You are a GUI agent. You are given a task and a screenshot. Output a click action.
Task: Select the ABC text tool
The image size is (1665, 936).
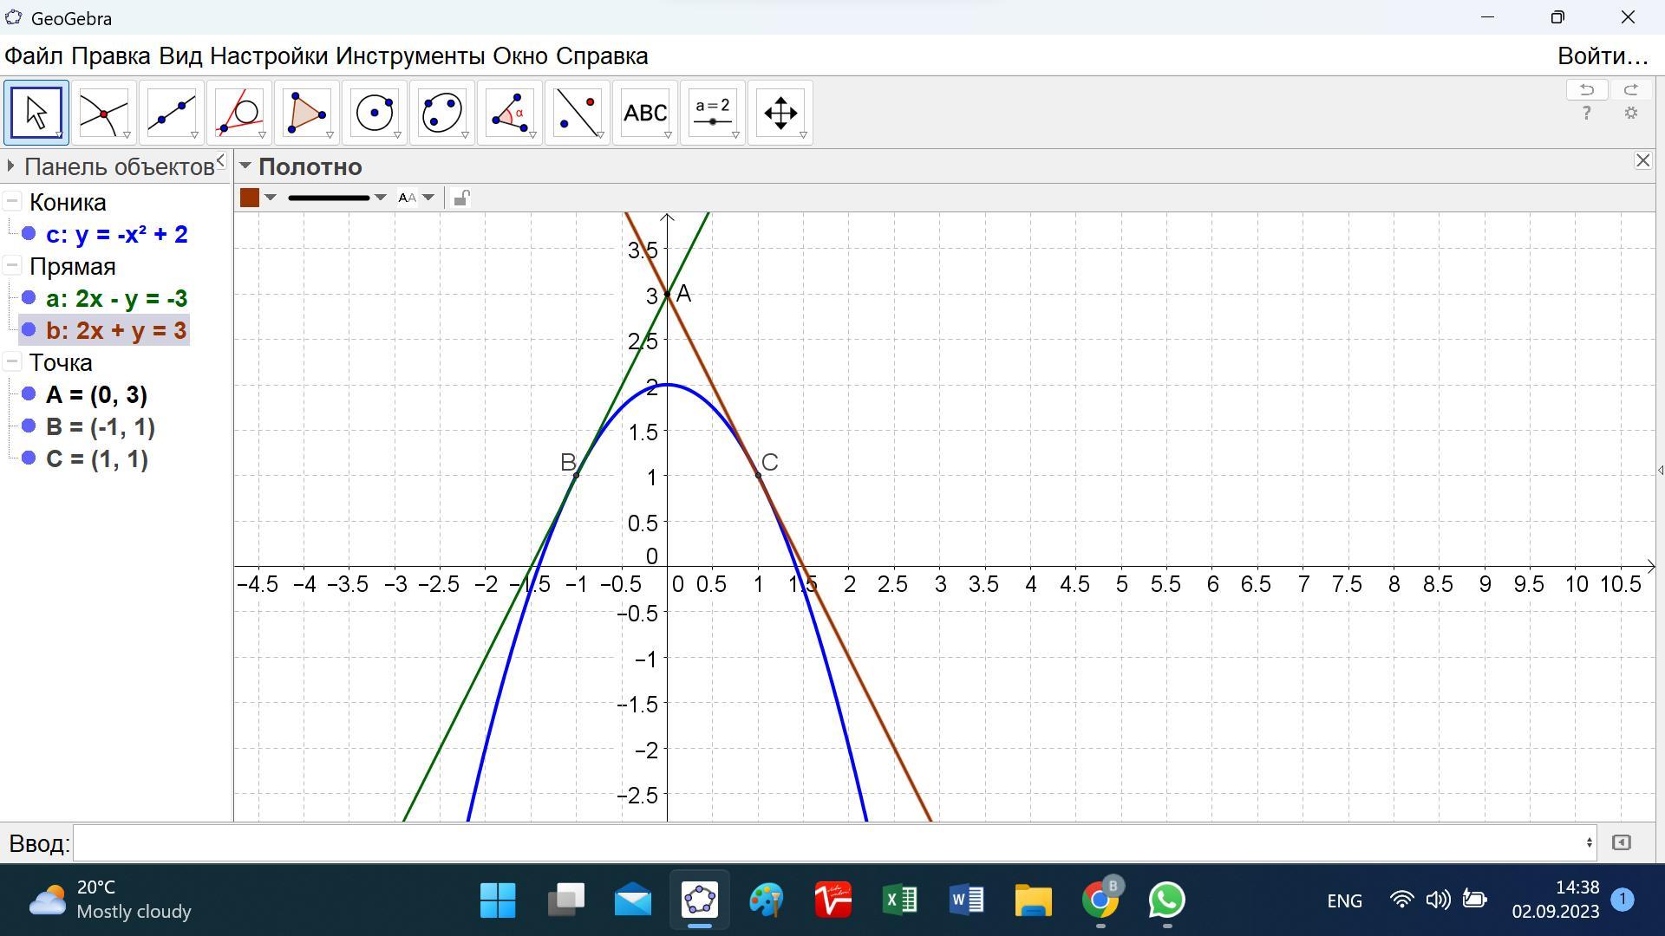click(644, 113)
